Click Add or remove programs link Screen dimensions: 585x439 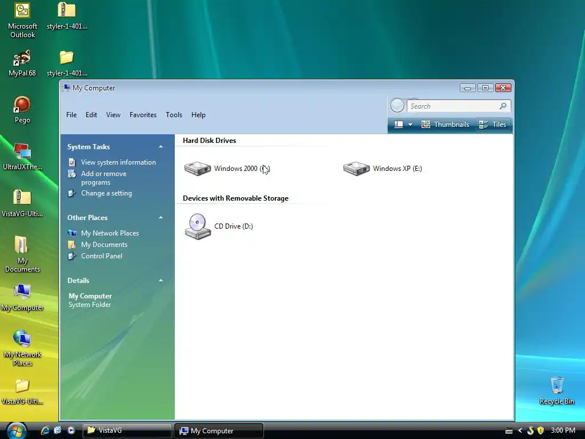[x=104, y=178]
